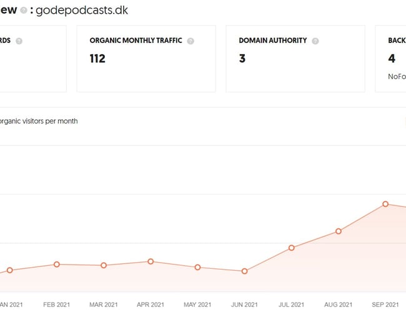Click the MAY 2021 chart point
The width and height of the screenshot is (406, 312).
(197, 267)
